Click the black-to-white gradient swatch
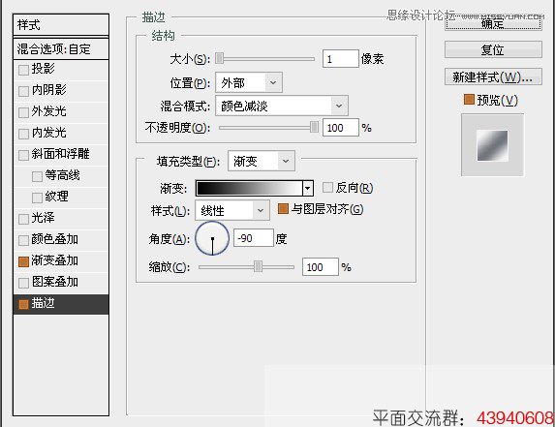Viewport: 555px width, 427px height. (249, 188)
